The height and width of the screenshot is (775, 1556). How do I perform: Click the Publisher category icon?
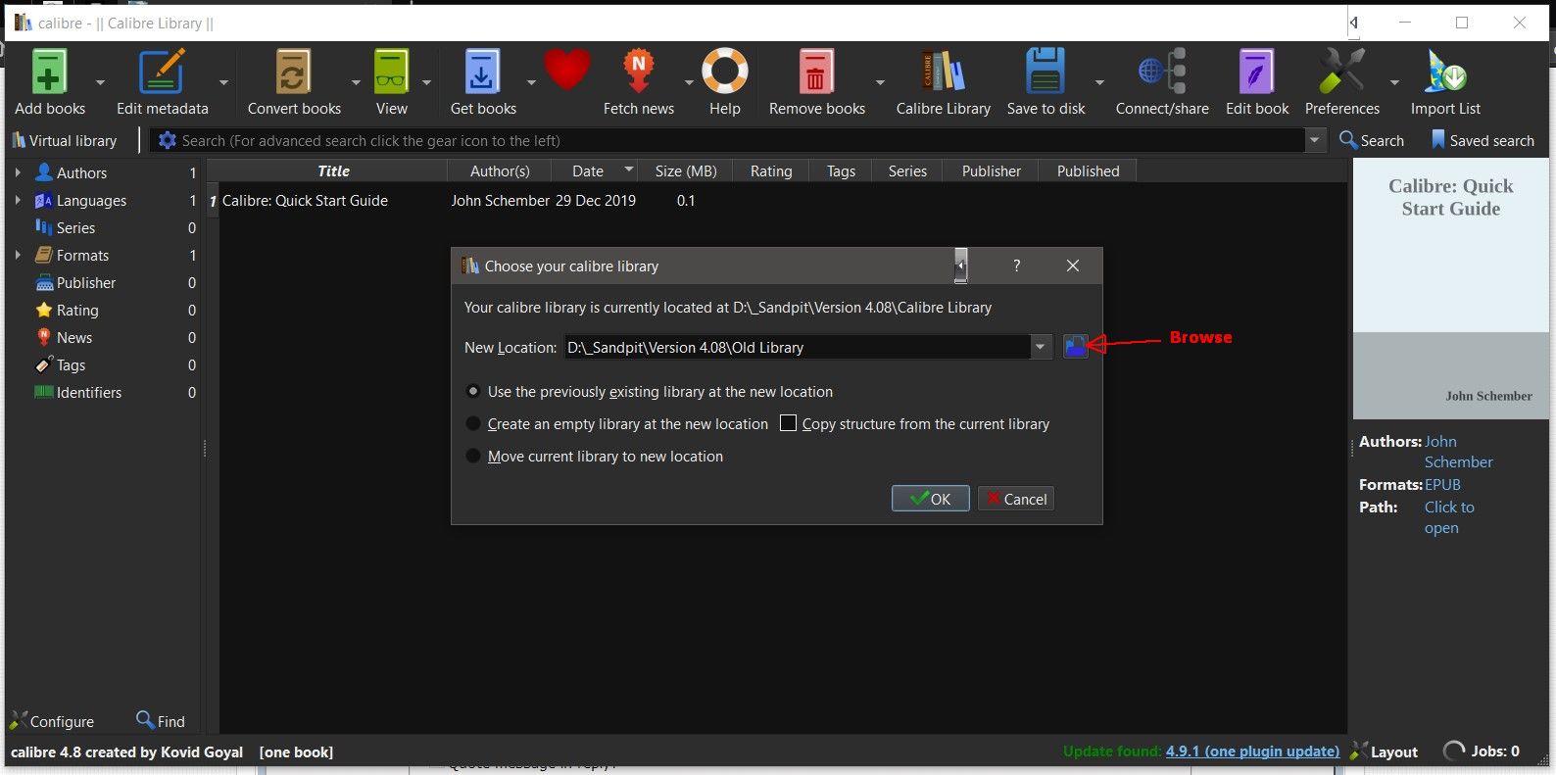44,283
